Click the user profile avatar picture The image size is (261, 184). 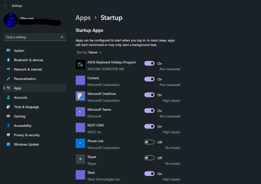pyautogui.click(x=11, y=20)
